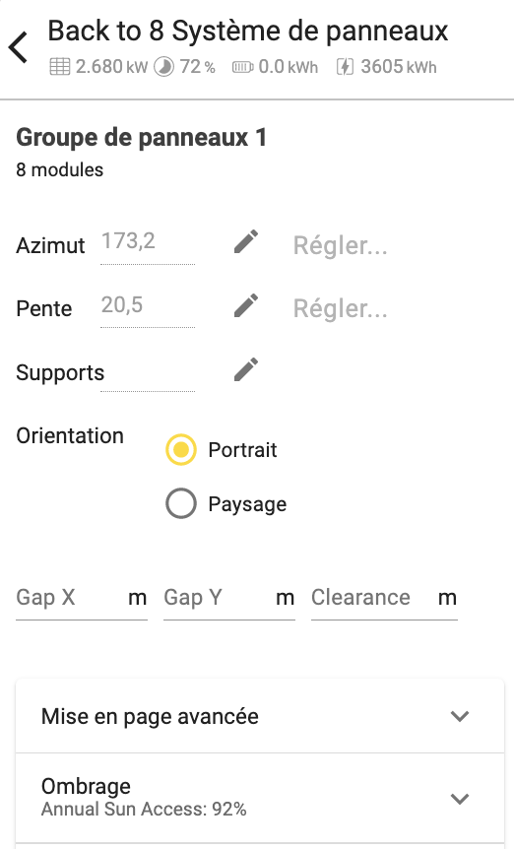This screenshot has height=849, width=514.
Task: Click the battery 0.0 kWh icon
Action: pos(242,67)
